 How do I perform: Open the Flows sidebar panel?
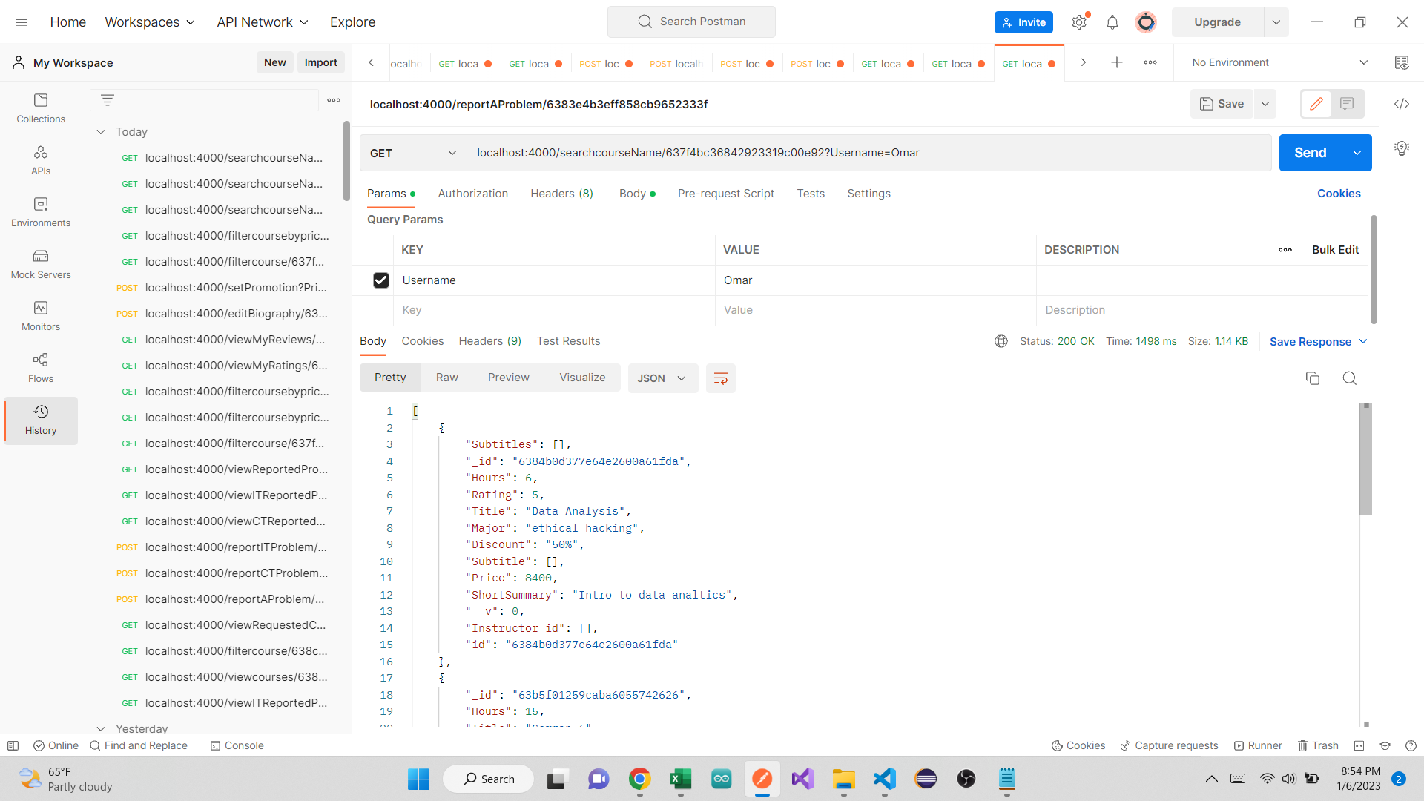[41, 368]
